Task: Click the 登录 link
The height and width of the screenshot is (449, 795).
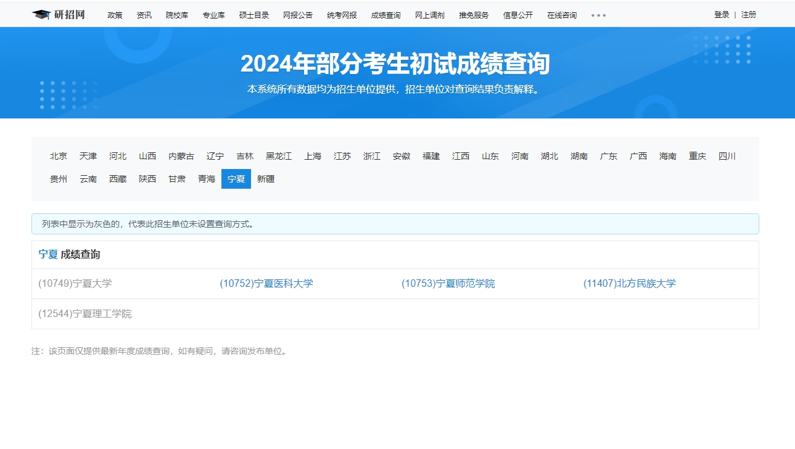Action: point(722,15)
